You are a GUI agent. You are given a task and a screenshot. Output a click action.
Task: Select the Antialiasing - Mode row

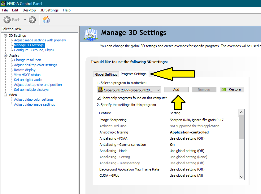[168, 151]
